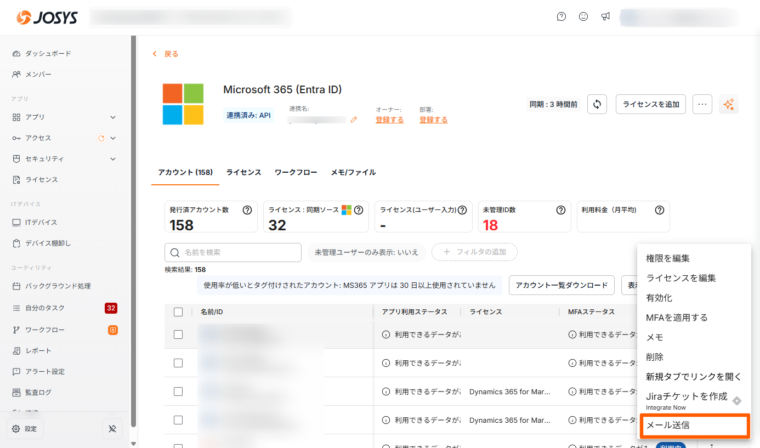Open the help icon in the top bar
Image resolution: width=760 pixels, height=448 pixels.
click(x=562, y=16)
